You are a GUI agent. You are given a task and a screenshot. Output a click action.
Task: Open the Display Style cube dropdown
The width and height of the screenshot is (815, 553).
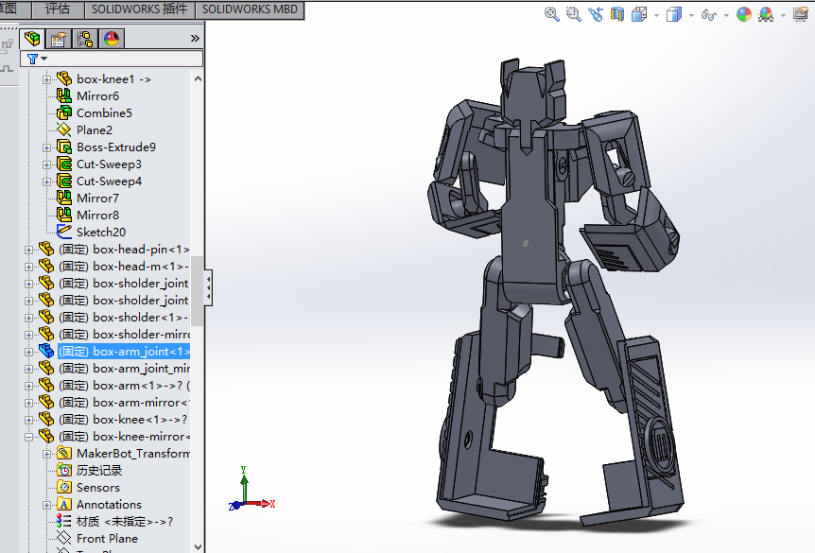tap(675, 14)
